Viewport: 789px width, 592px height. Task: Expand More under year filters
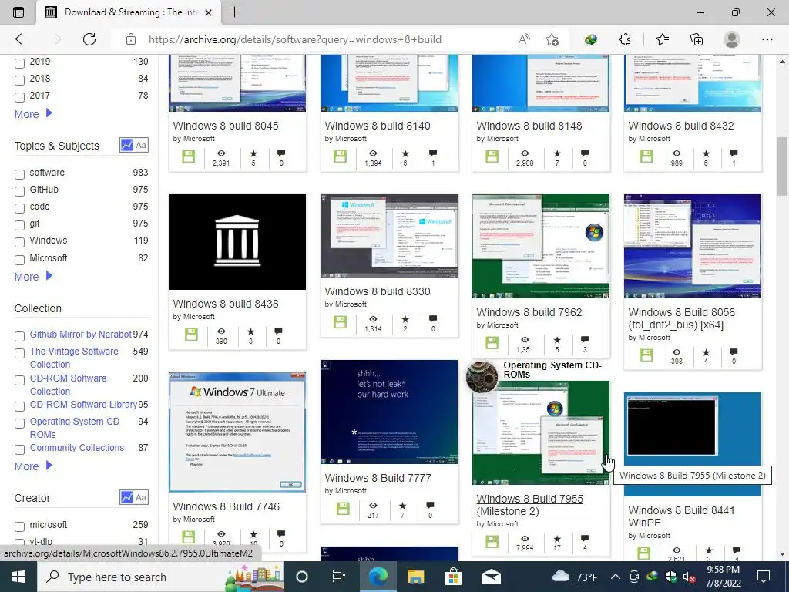tap(33, 114)
